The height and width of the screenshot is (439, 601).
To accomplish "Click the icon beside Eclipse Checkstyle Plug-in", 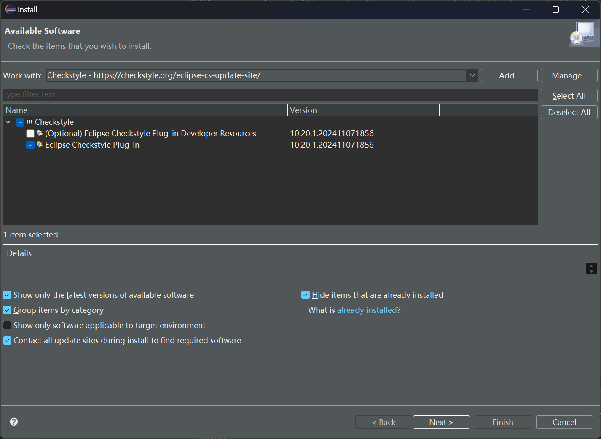I will tap(40, 145).
